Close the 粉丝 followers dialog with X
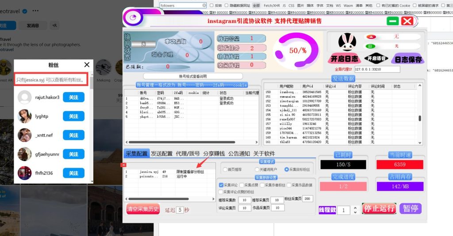The image size is (453, 236). [x=87, y=65]
